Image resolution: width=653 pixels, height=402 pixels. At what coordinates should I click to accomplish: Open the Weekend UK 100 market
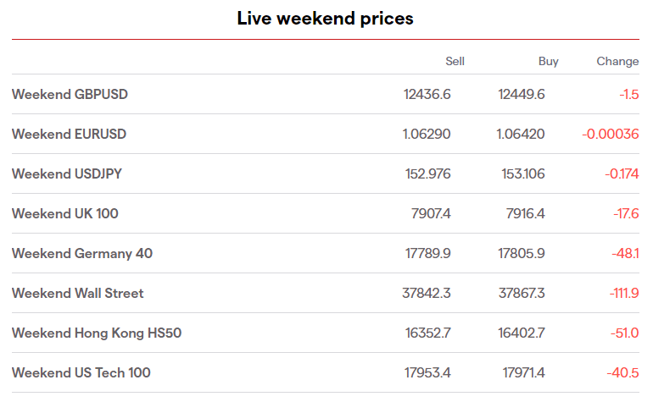[x=65, y=213]
